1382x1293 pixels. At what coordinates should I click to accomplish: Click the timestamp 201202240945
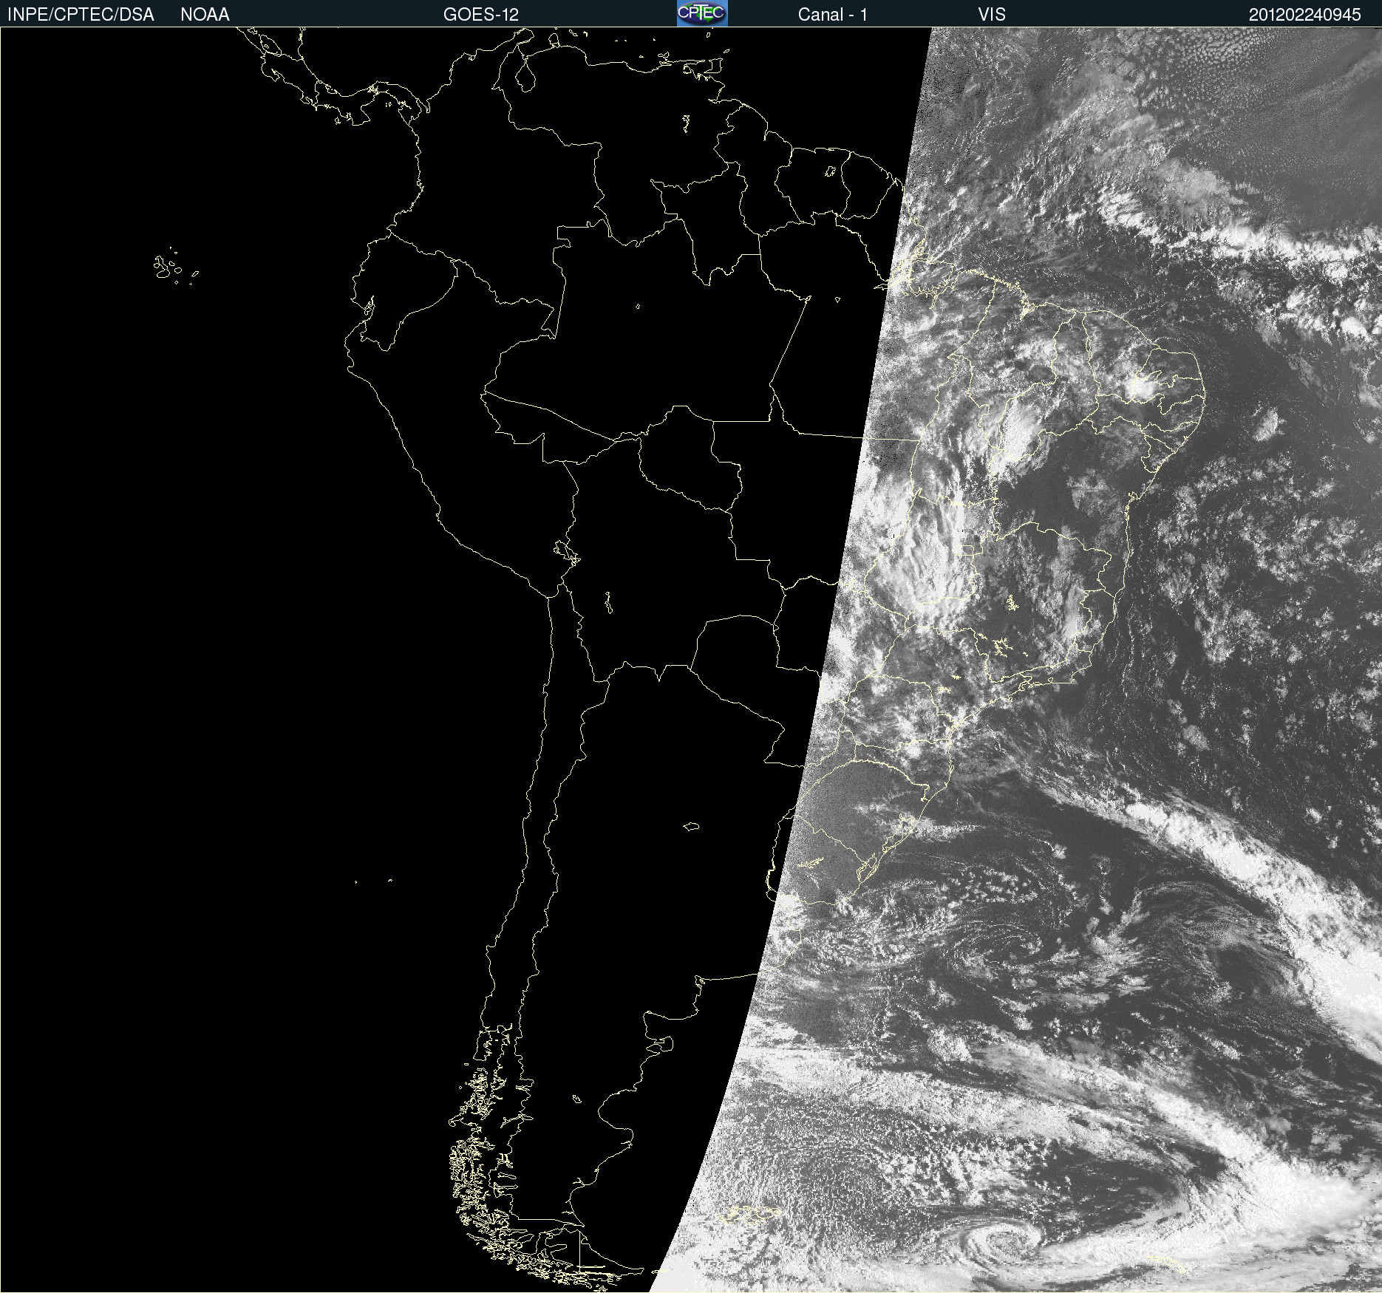click(1304, 15)
